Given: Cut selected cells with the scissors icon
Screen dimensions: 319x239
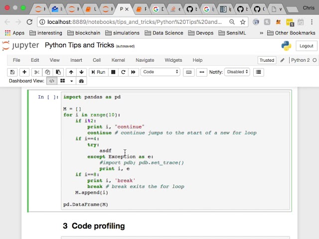Looking at the screenshot, I should [37, 72].
